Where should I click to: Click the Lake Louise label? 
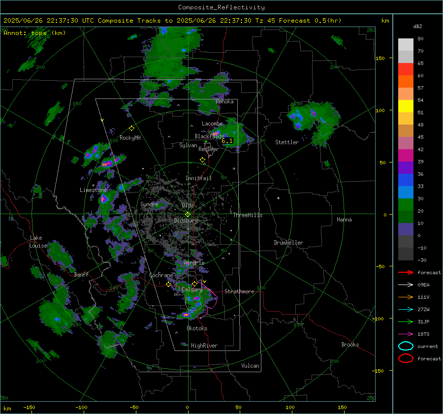click(x=38, y=242)
